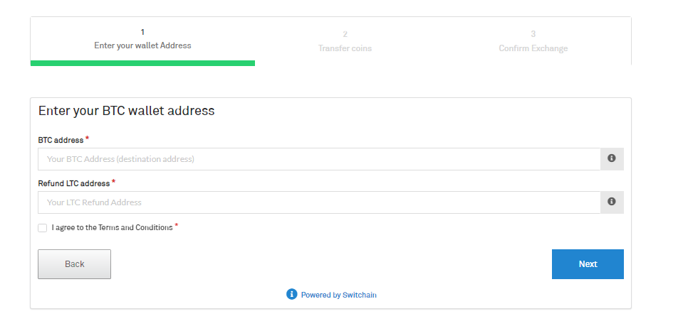The height and width of the screenshot is (326, 683).
Task: Click the Refund LTC address info icon
Action: (612, 202)
